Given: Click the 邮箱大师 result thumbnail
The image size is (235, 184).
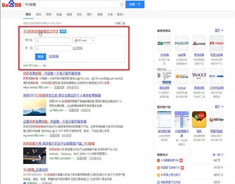Looking at the screenshot, I should (34, 155).
